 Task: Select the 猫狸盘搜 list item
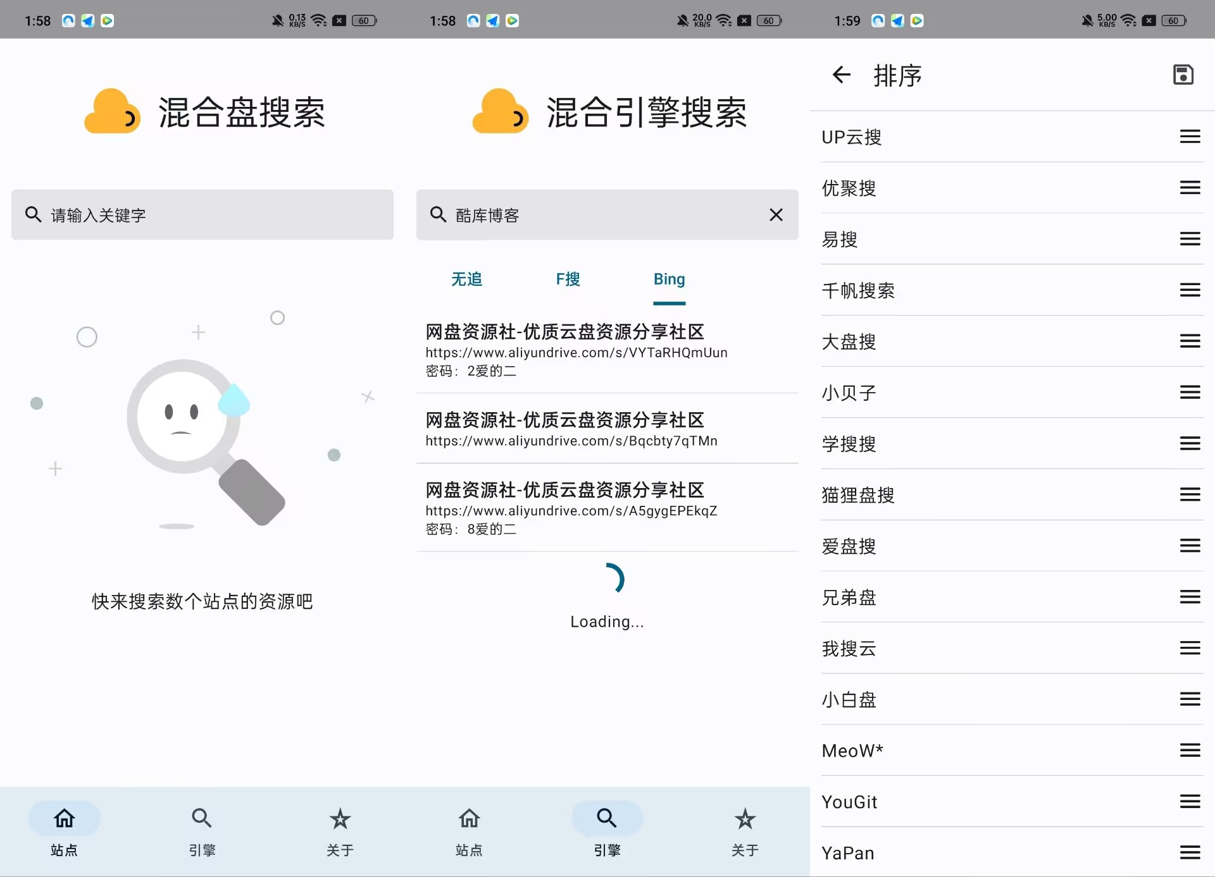pyautogui.click(x=857, y=495)
